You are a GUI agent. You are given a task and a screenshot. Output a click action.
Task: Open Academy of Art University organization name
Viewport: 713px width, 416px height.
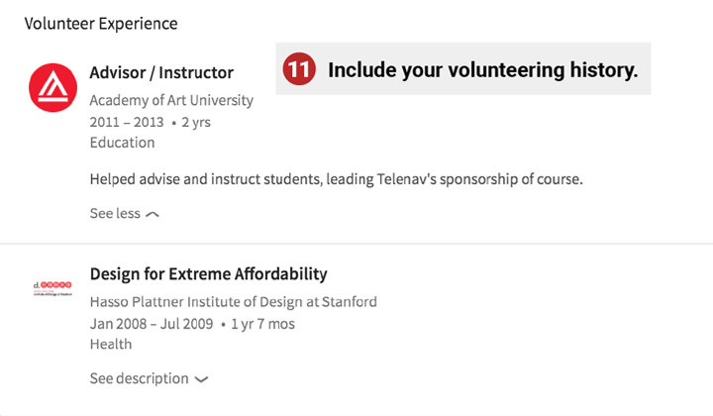click(171, 100)
